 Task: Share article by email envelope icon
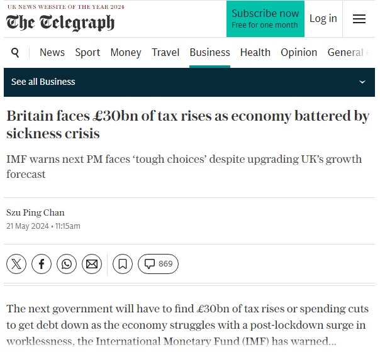click(x=92, y=264)
